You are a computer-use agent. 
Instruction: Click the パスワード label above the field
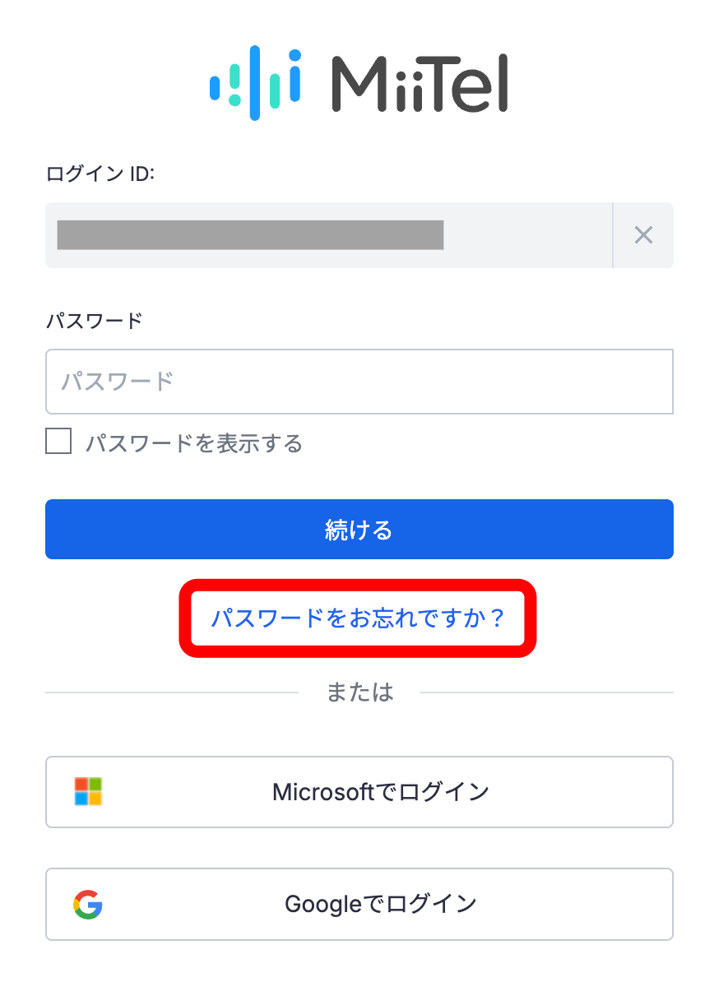pos(95,322)
